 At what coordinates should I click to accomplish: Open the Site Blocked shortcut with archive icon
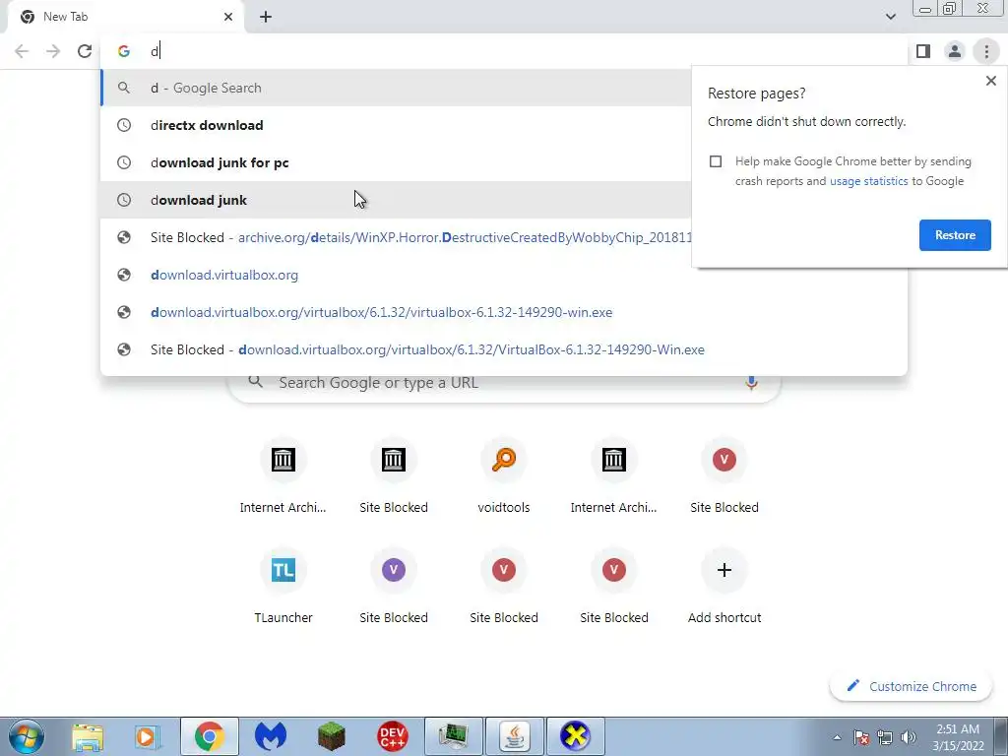(394, 476)
